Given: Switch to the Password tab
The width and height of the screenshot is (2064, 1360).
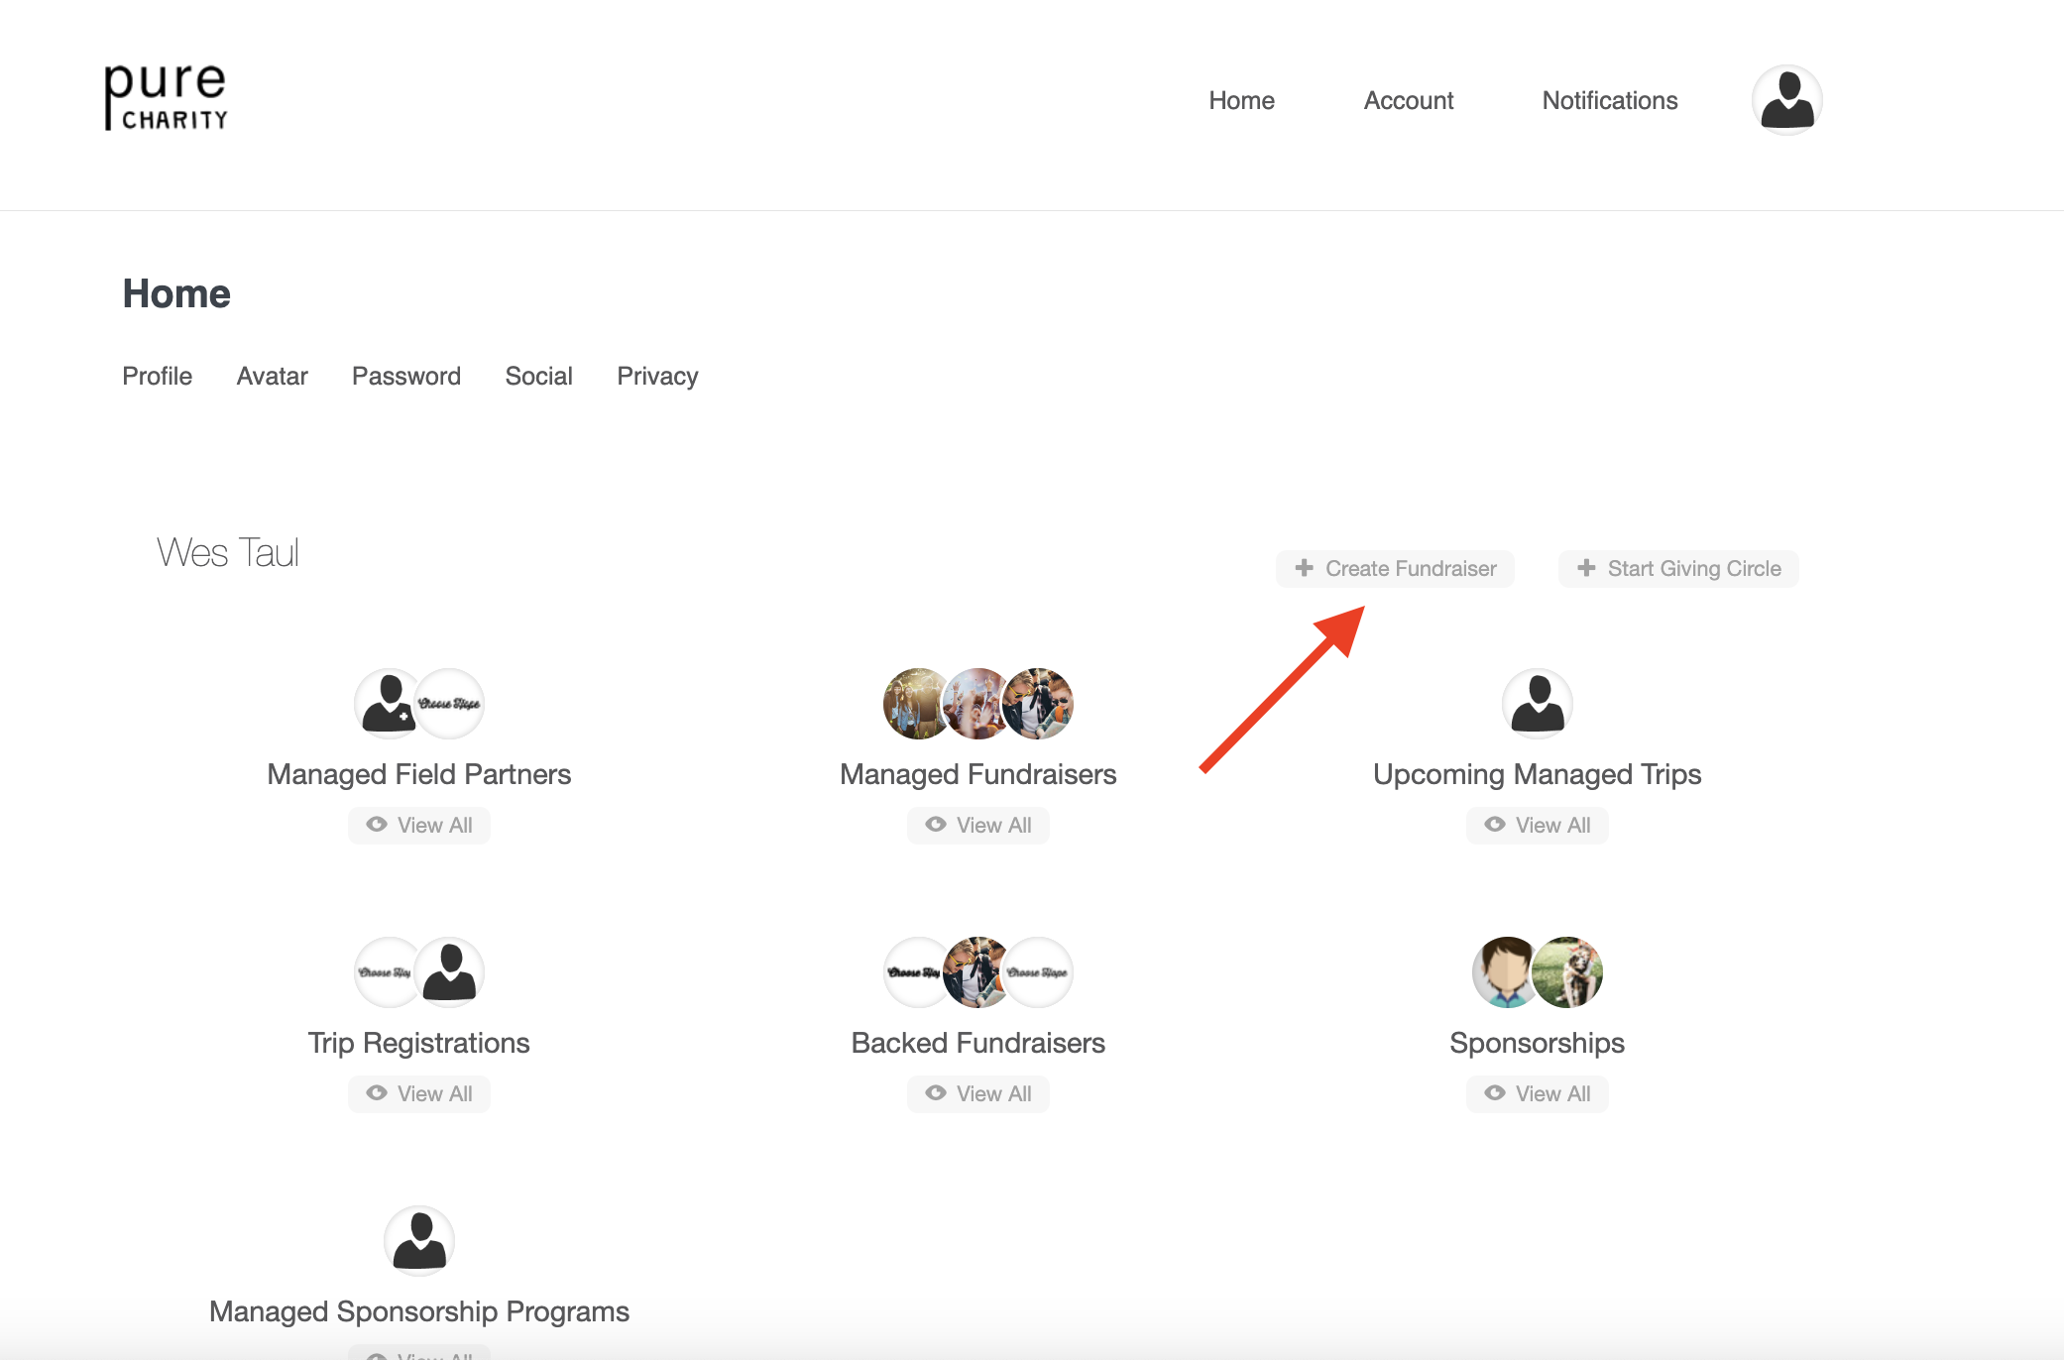Looking at the screenshot, I should pos(405,376).
